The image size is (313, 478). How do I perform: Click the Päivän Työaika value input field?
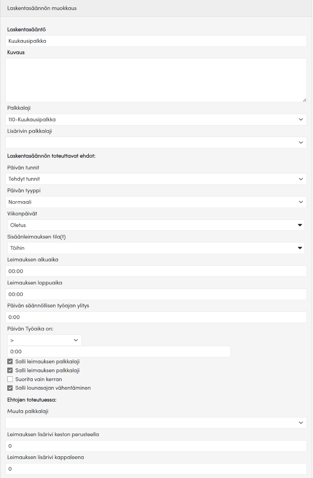119,352
